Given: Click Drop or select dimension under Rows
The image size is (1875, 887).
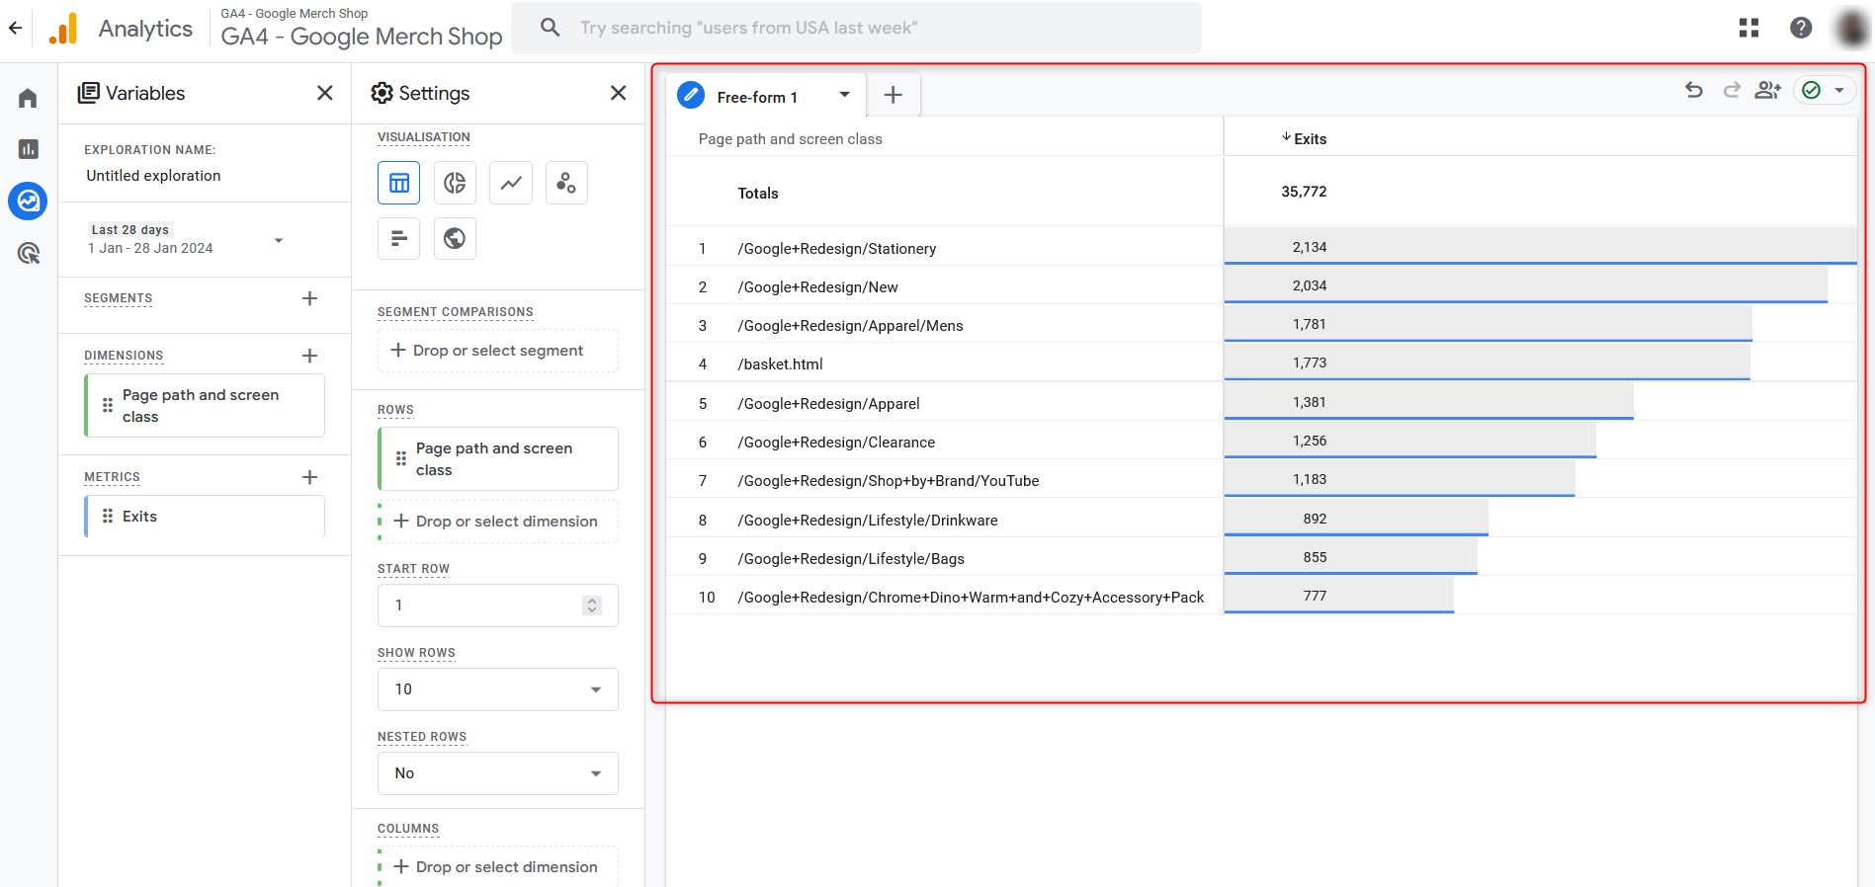Looking at the screenshot, I should click(498, 522).
